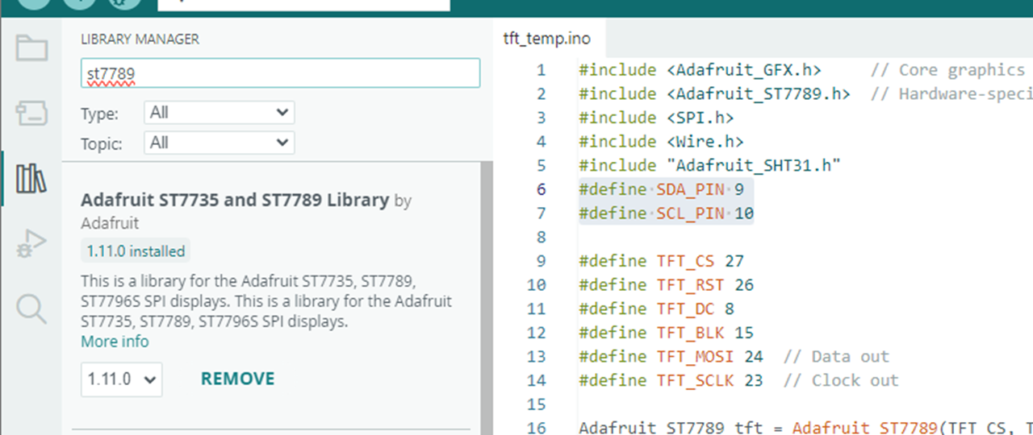The image size is (1033, 435).
Task: Click the TFT_DC 8 define line
Action: tap(656, 309)
